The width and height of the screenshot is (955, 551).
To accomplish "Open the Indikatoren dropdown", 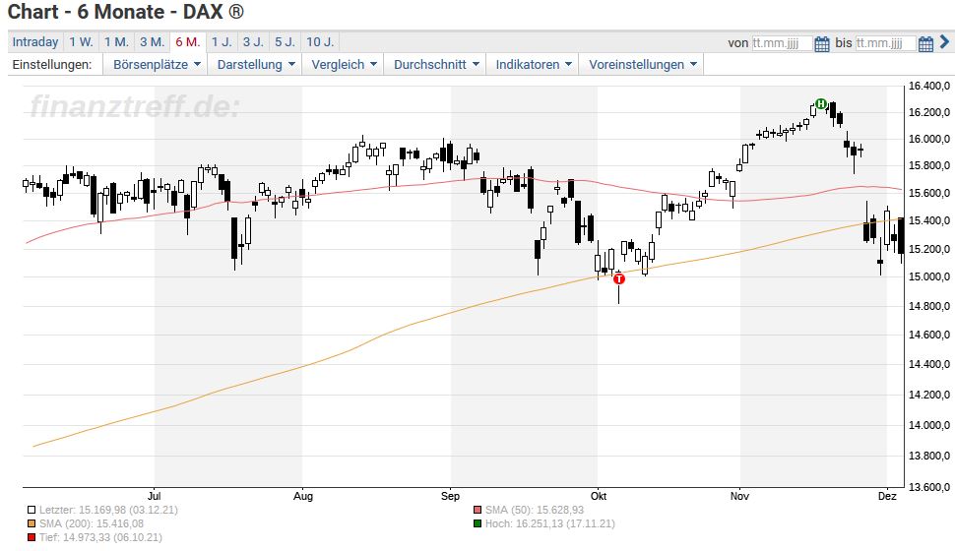I will [x=533, y=64].
